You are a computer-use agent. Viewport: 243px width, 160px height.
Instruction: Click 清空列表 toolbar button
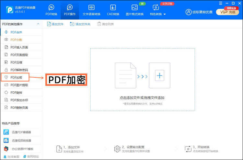(x=106, y=24)
